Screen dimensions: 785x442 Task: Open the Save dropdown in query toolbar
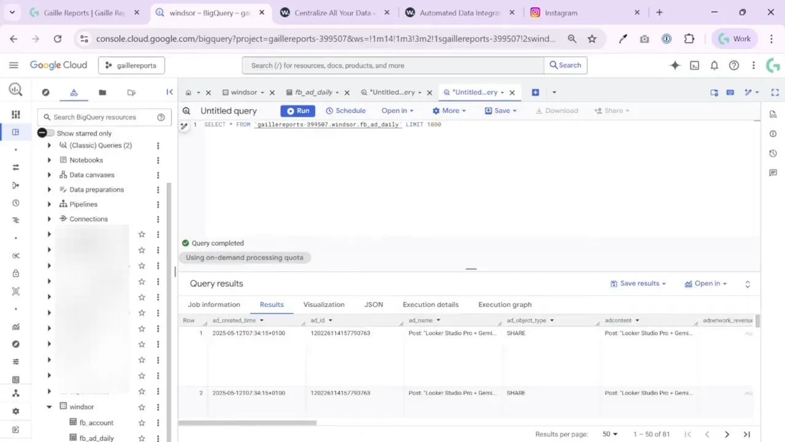click(x=500, y=110)
